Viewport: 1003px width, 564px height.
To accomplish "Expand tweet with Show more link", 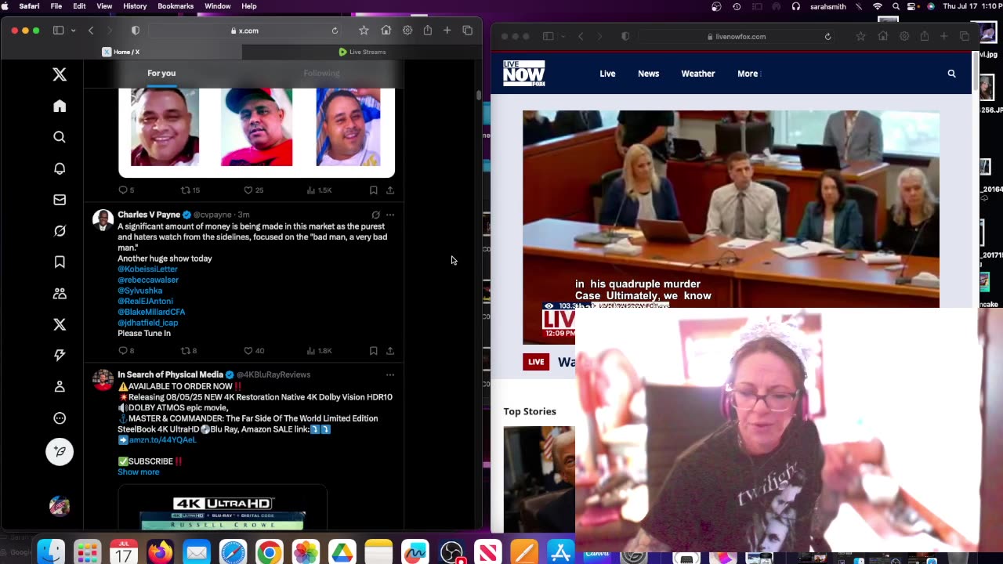I will pos(139,472).
